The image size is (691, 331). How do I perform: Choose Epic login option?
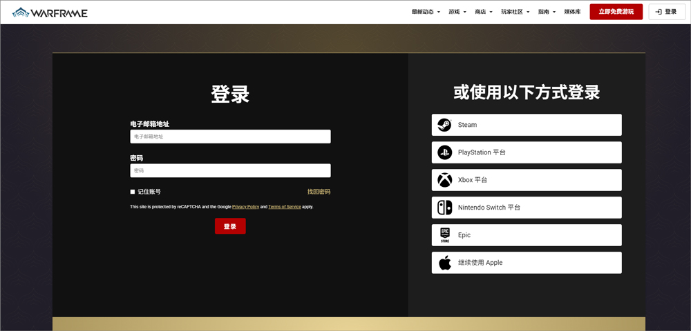click(x=527, y=235)
